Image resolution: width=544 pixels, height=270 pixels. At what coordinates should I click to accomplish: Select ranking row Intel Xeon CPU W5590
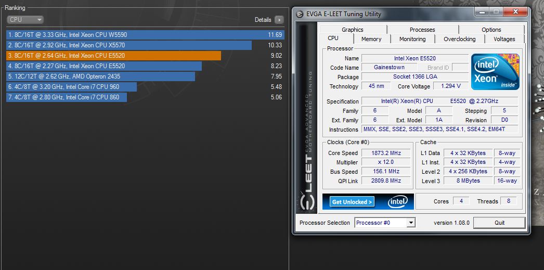click(x=146, y=35)
